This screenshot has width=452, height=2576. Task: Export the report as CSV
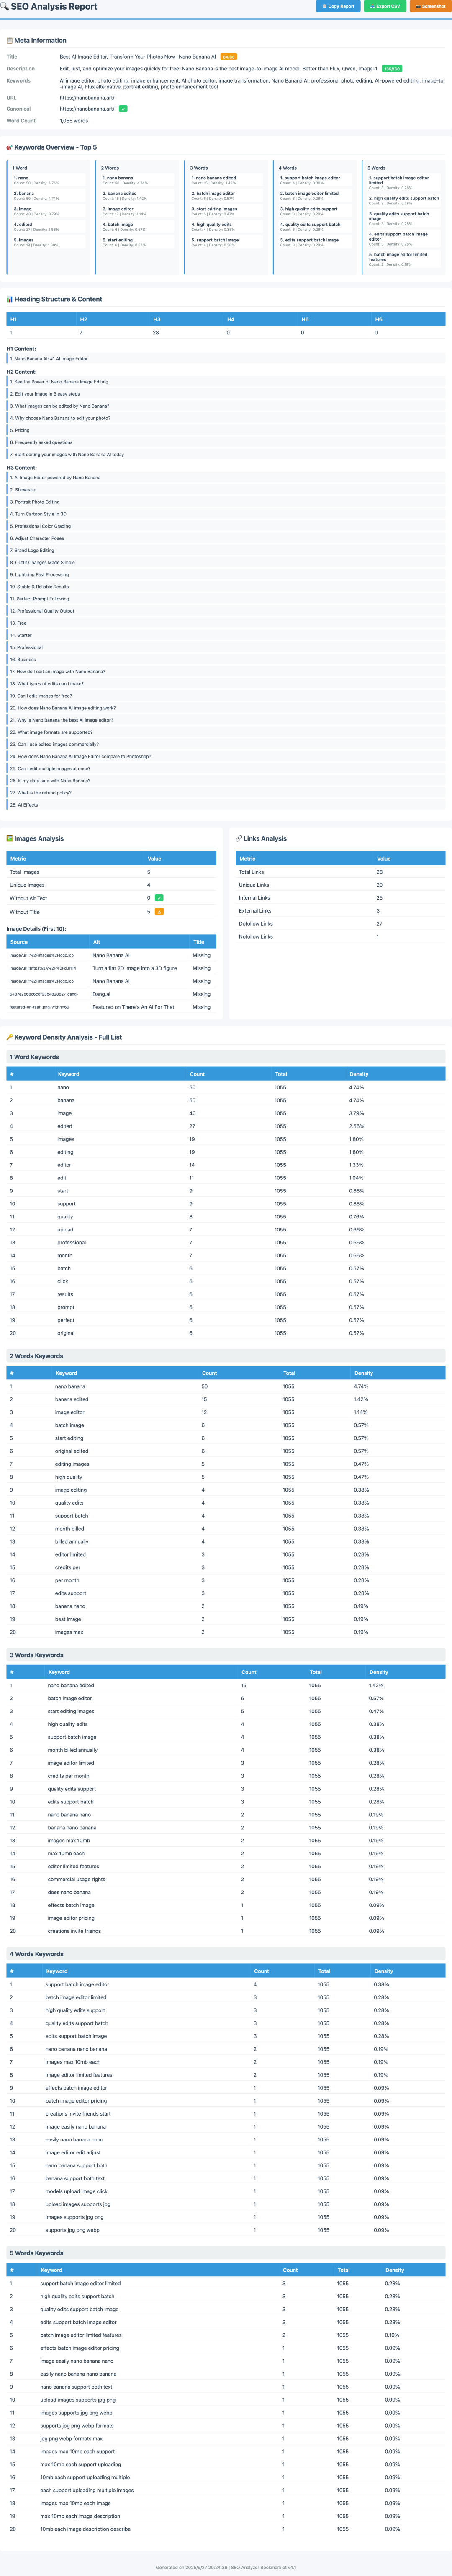(385, 6)
